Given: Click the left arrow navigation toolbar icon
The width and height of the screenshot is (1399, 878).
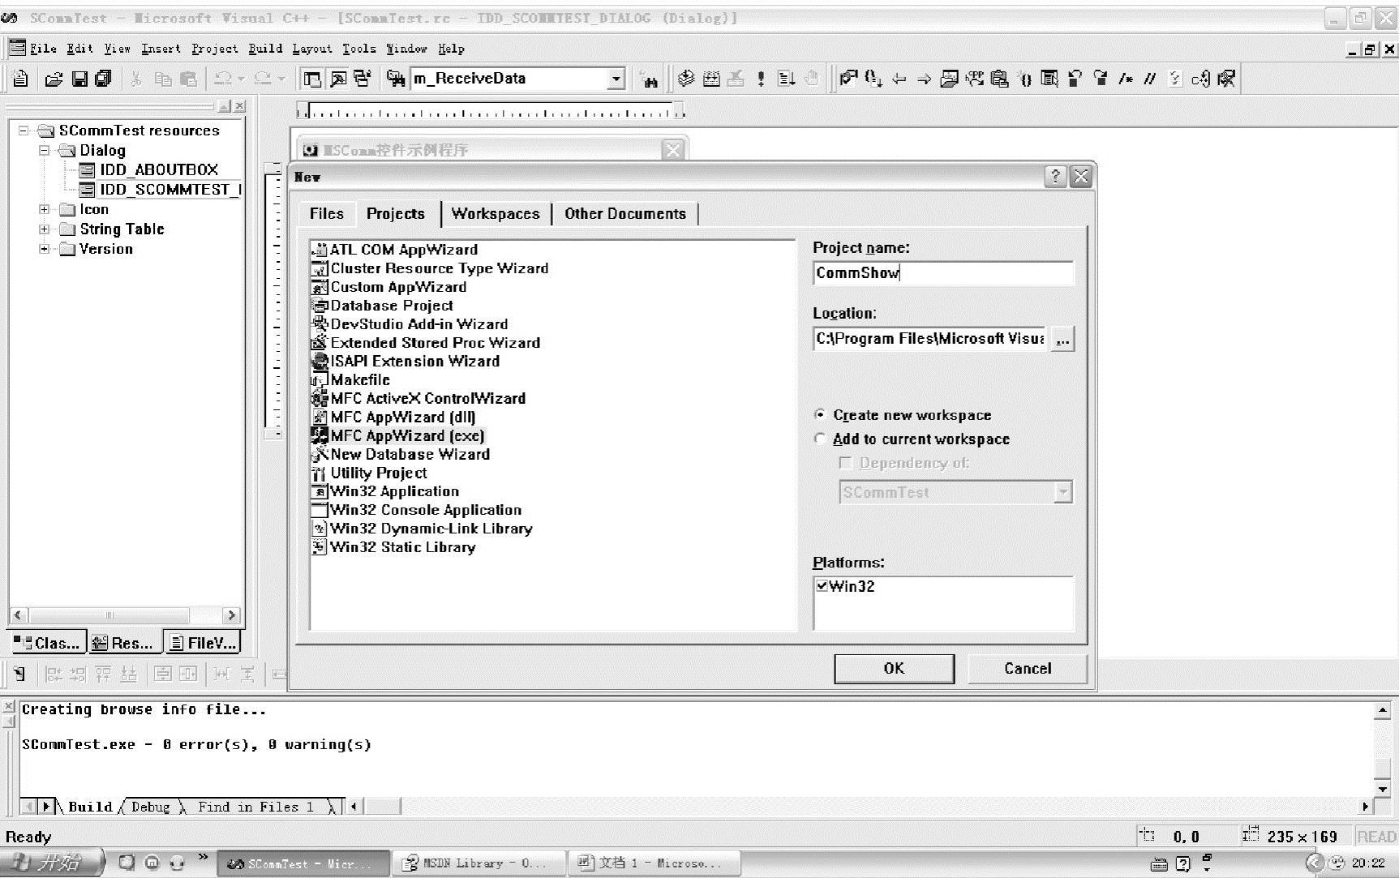Looking at the screenshot, I should click(899, 79).
